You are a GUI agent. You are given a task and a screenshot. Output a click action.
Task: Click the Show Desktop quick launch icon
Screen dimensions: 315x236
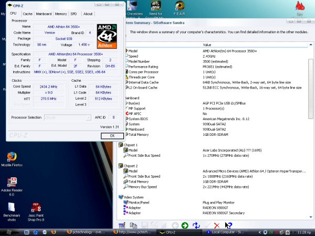(27, 232)
